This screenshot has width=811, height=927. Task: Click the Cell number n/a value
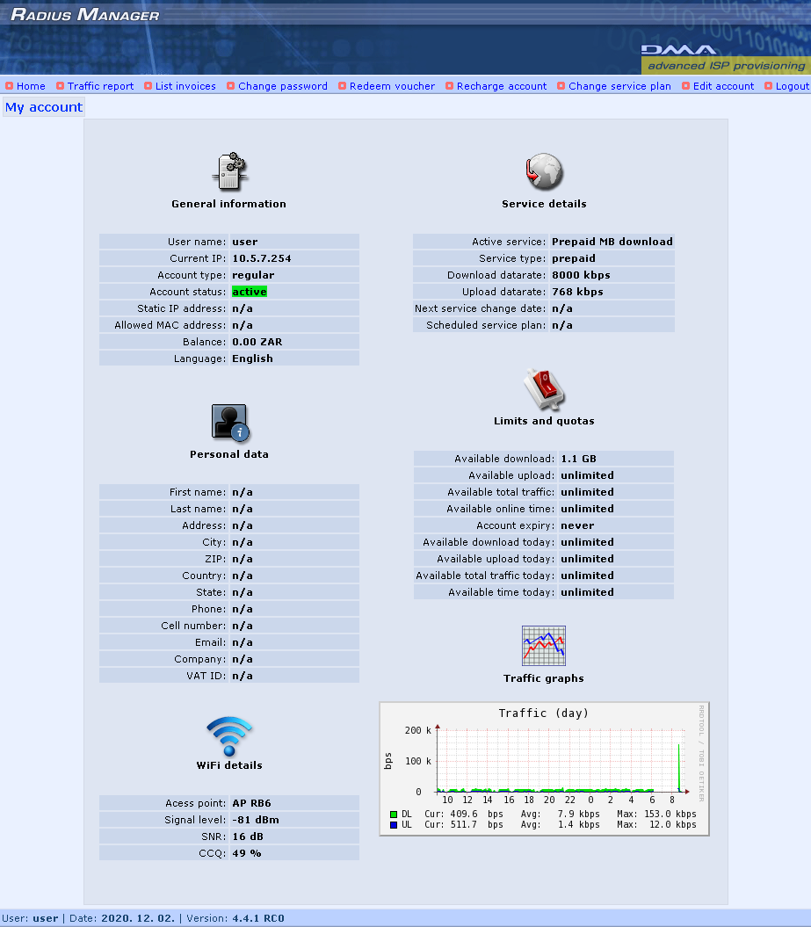click(x=243, y=626)
